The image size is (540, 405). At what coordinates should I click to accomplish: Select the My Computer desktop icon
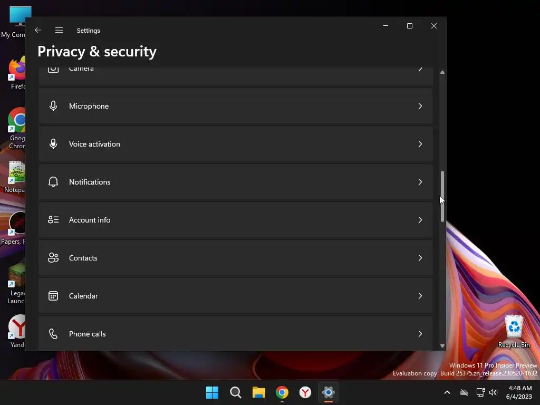pos(15,22)
